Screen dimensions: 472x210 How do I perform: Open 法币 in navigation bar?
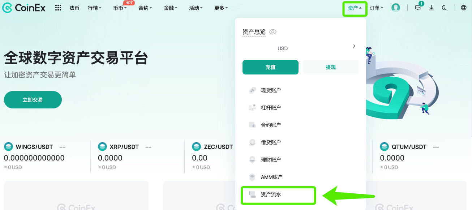(74, 8)
